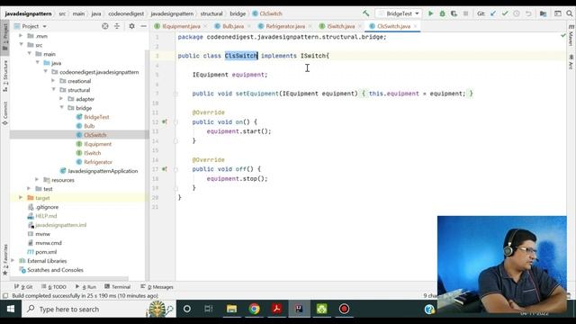Start debugging with the bug icon
576x324 pixels.
click(442, 13)
